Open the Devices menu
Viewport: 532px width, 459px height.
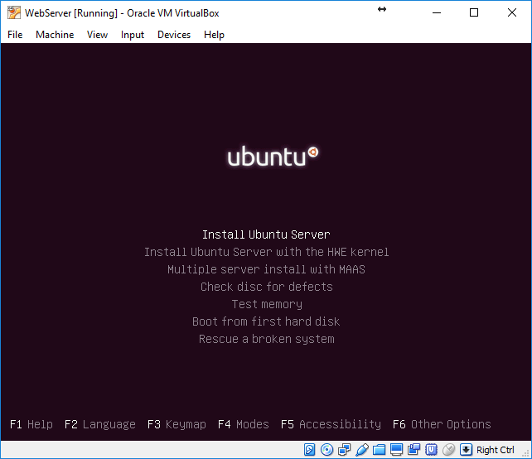click(x=174, y=35)
